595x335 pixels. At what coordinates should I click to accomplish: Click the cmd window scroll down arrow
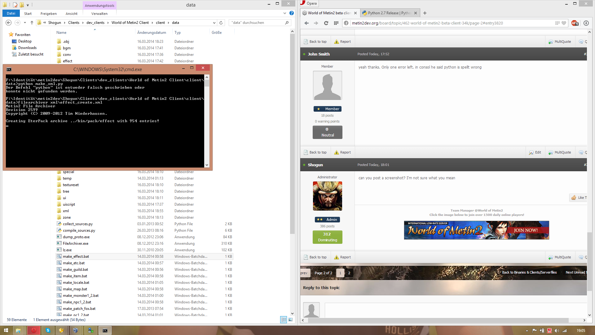coord(207,165)
